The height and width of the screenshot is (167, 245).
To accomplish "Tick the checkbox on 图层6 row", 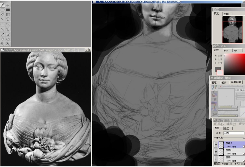I will tap(244, 154).
